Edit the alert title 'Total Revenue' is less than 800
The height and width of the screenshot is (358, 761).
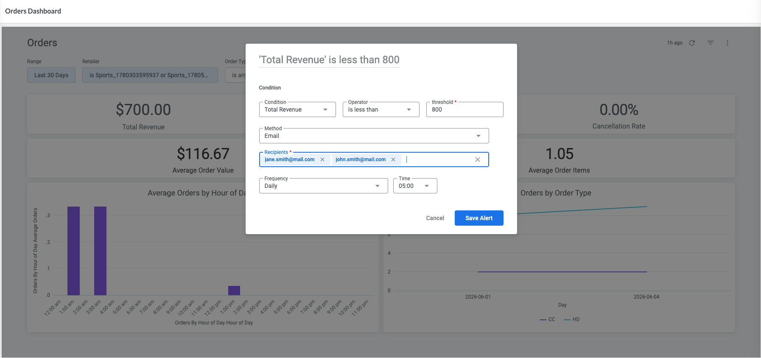point(329,60)
